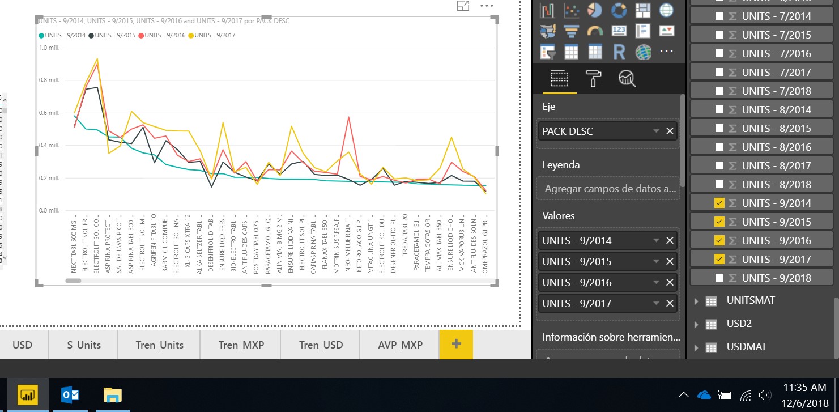This screenshot has height=412, width=839.
Task: Open dropdown for UNITS - 9/2016 value
Action: click(656, 282)
